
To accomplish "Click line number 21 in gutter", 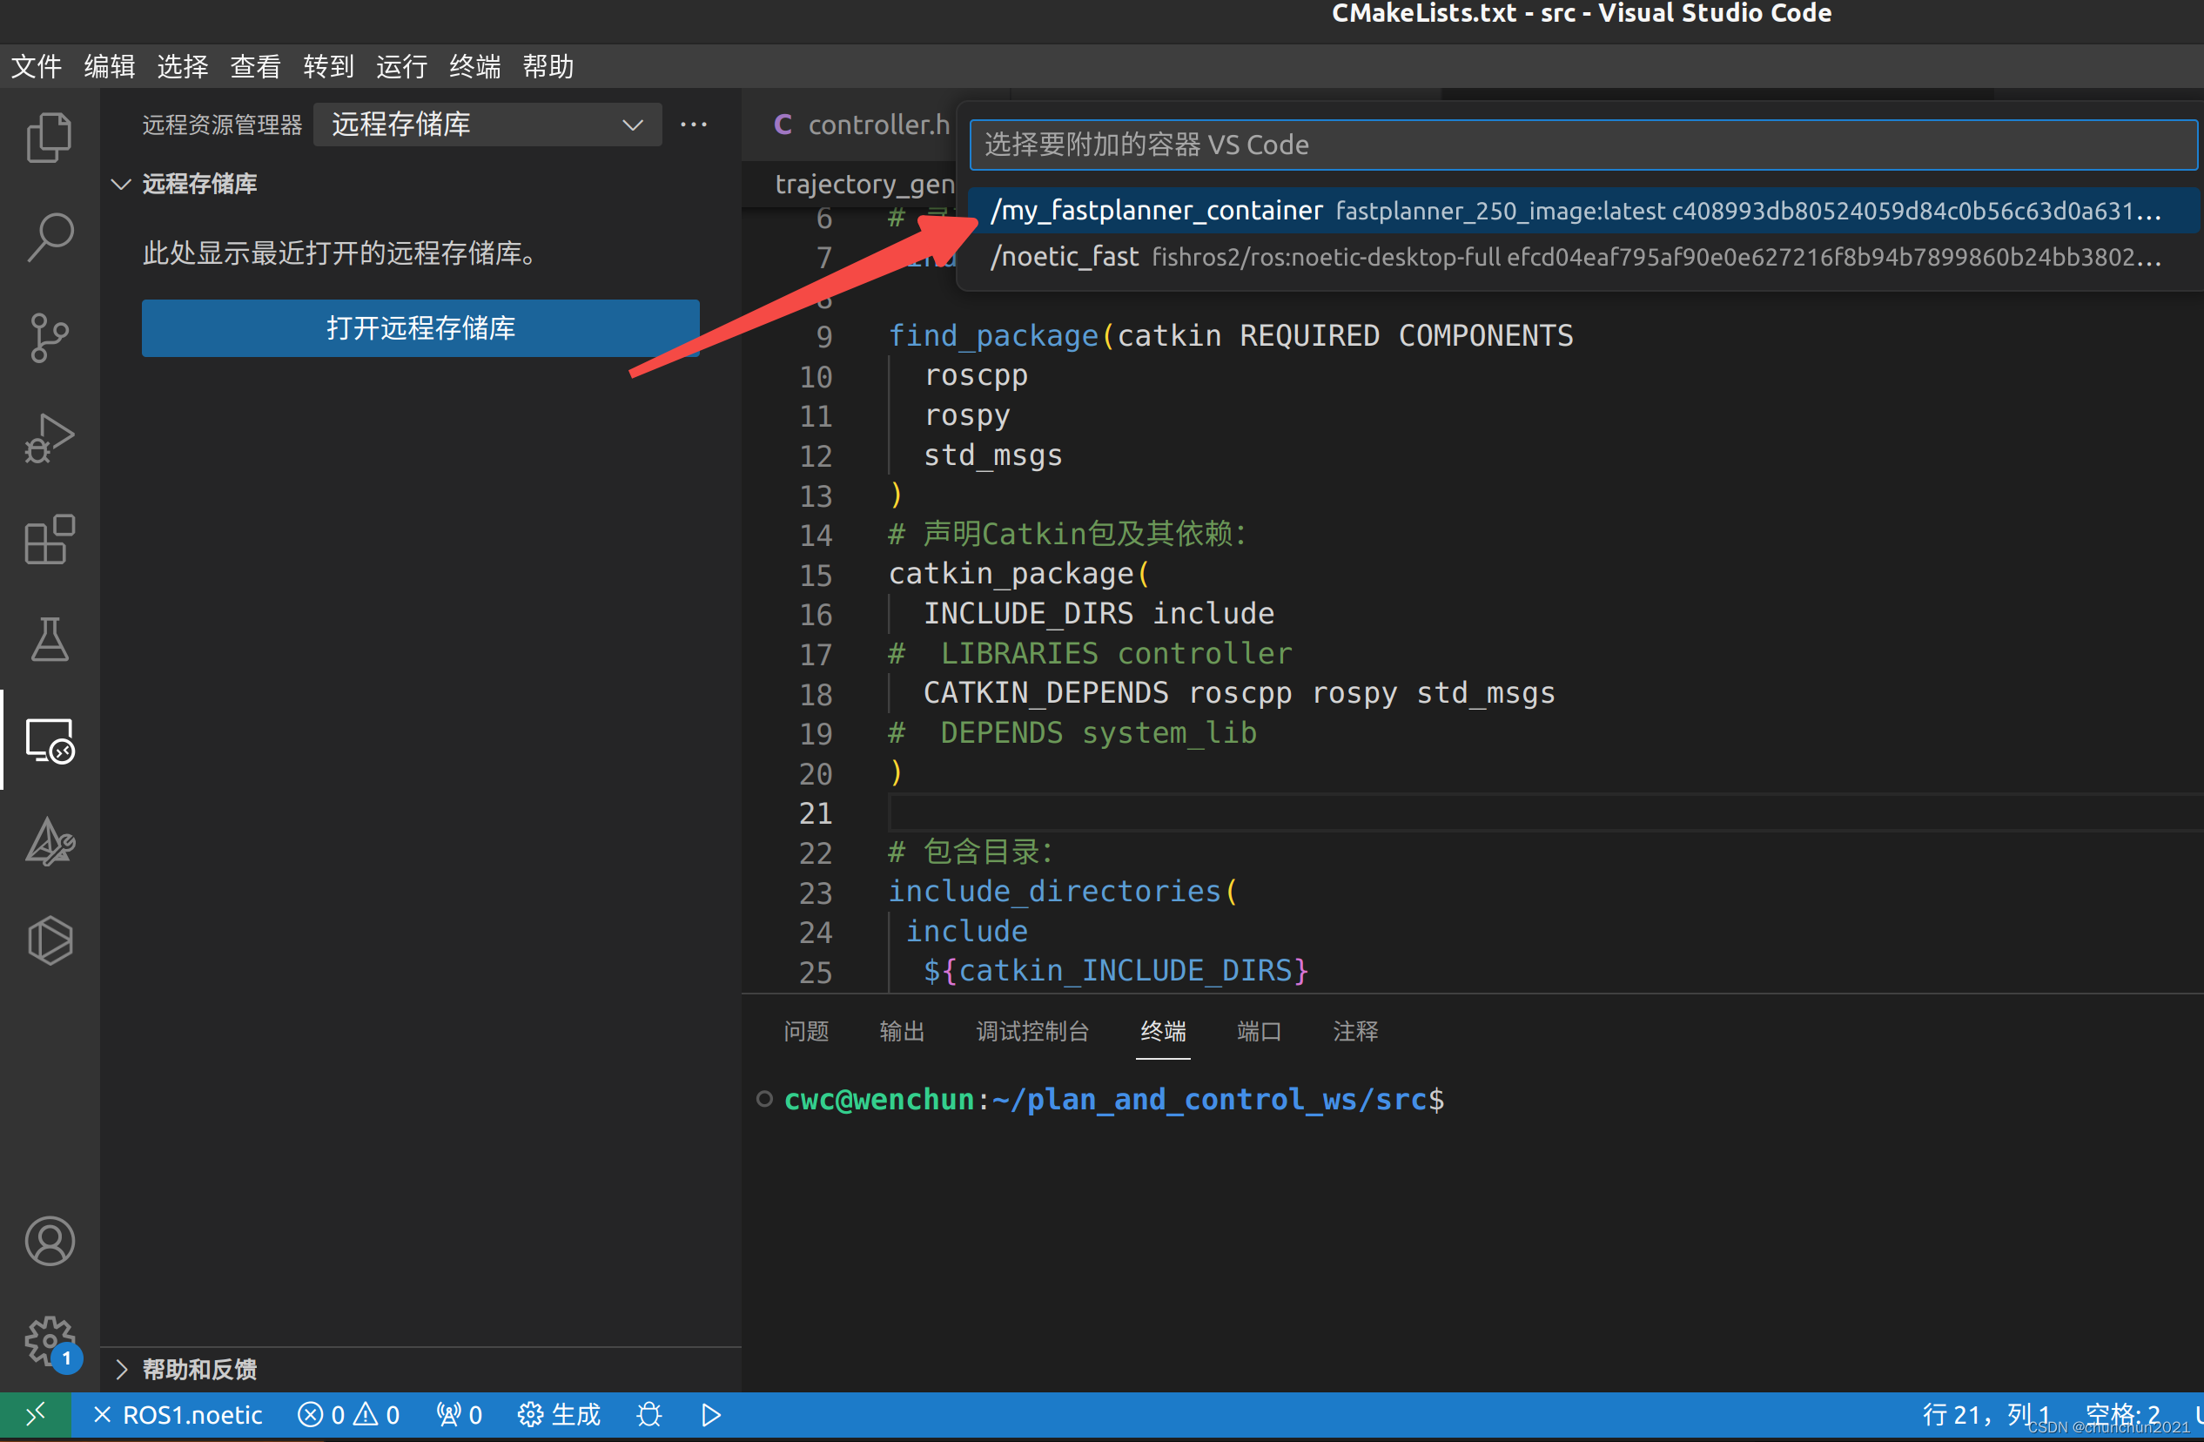I will click(815, 813).
